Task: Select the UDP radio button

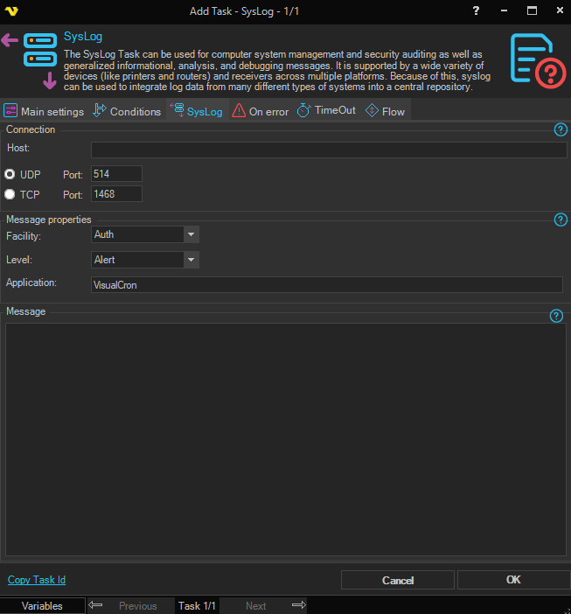Action: point(11,175)
